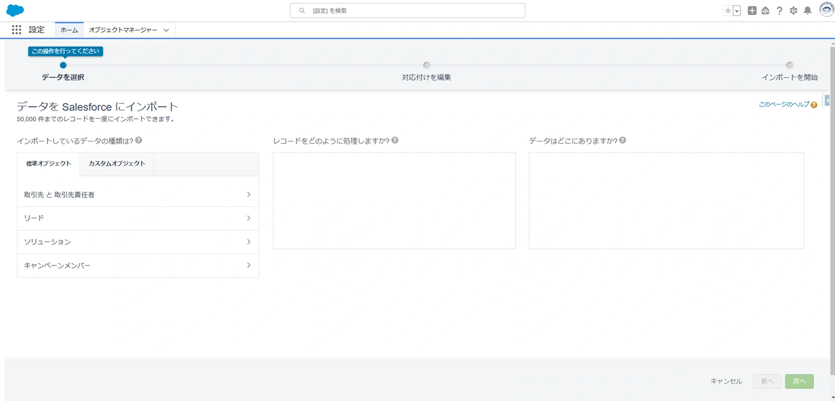
Task: Select the 標準オブジェクト tab
Action: pyautogui.click(x=49, y=164)
